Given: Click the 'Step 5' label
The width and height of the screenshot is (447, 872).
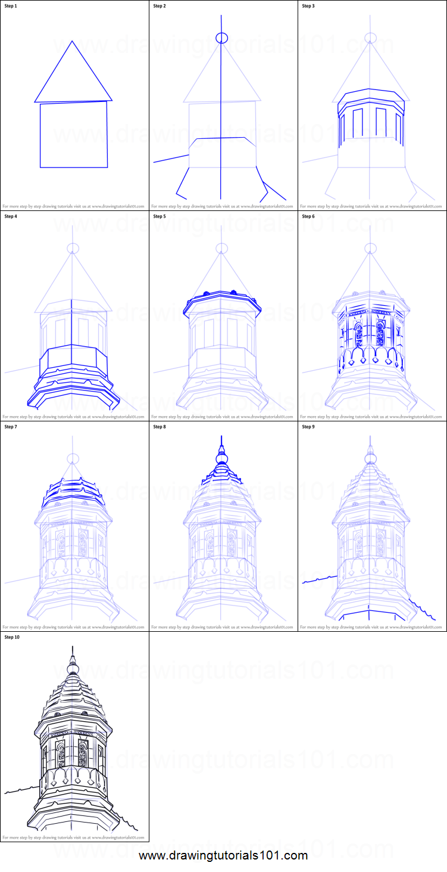Looking at the screenshot, I should click(160, 216).
